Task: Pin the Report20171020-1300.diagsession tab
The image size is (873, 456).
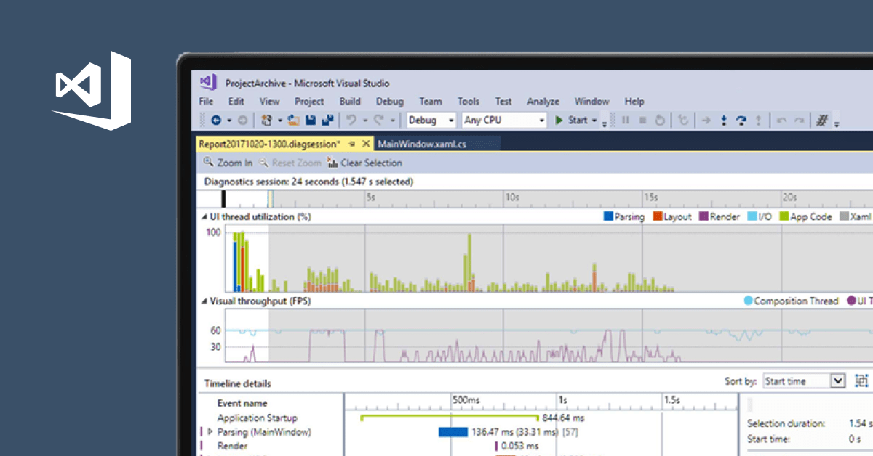Action: [351, 144]
